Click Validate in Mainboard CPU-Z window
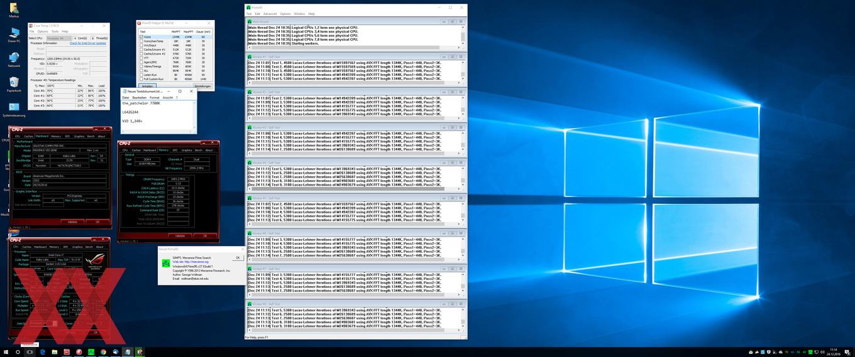The height and width of the screenshot is (357, 855). (72, 221)
